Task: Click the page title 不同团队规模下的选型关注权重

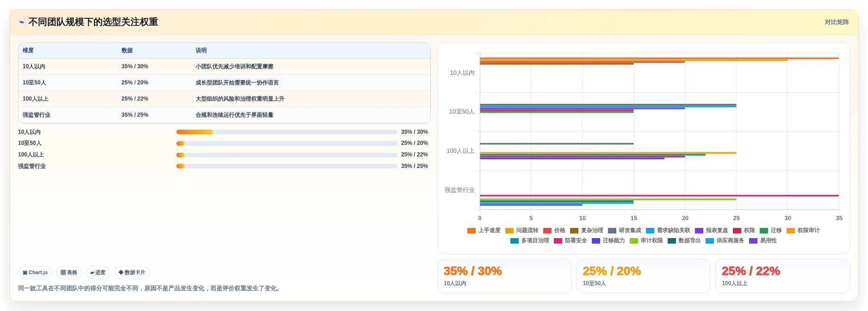Action: click(x=93, y=22)
